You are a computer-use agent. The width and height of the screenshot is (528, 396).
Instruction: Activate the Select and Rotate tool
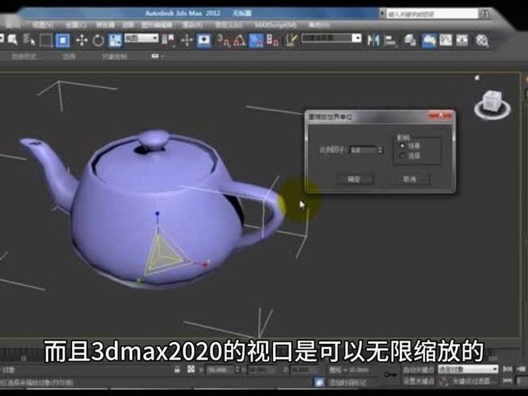point(98,41)
